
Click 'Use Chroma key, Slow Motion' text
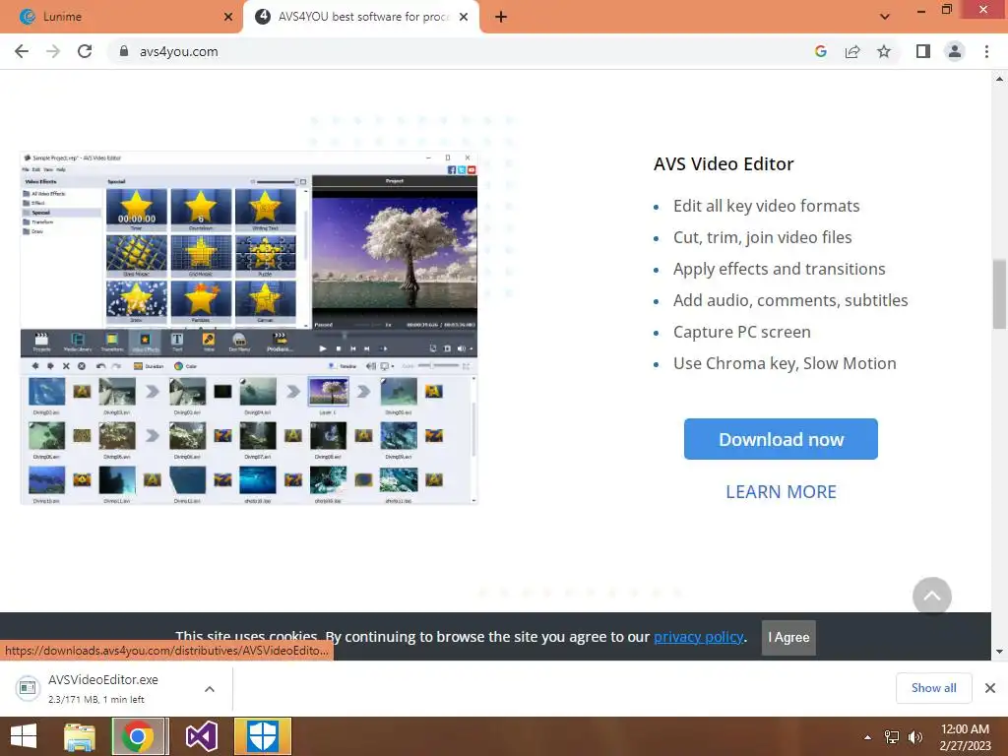point(785,363)
